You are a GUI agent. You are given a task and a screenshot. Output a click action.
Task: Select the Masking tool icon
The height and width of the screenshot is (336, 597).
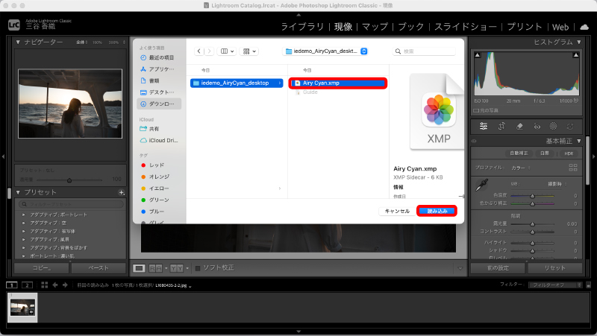coord(554,126)
